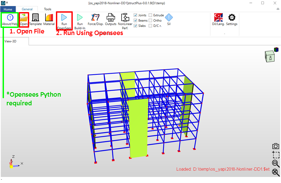The width and height of the screenshot is (281, 183).
Task: Enable the Ortho checkbox
Action: pos(150,21)
